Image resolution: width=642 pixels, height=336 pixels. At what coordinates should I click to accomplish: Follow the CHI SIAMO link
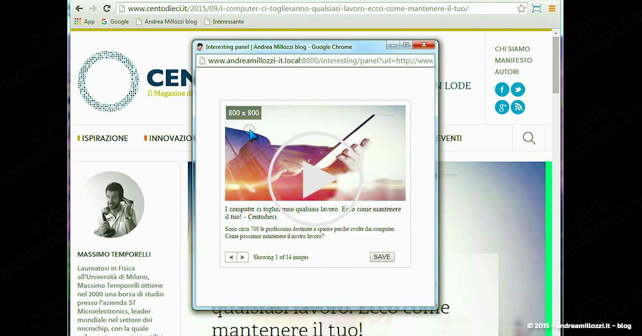pos(511,49)
